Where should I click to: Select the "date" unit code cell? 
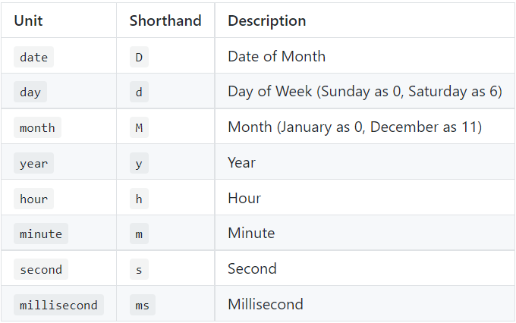coord(33,57)
